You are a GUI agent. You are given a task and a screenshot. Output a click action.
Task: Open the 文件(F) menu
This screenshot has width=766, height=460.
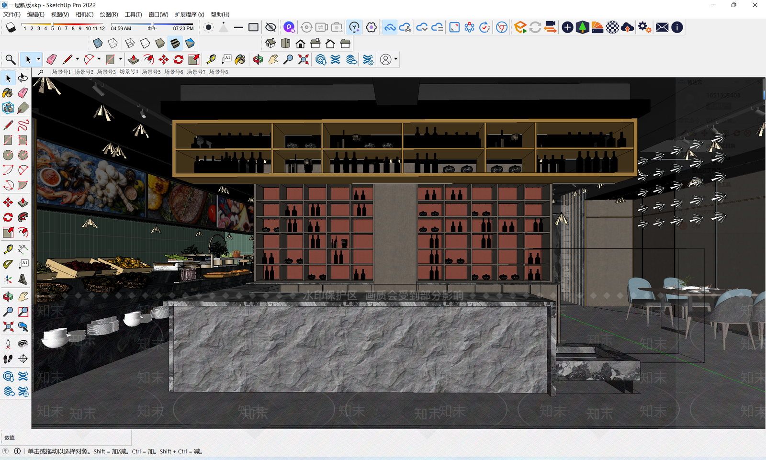(12, 14)
